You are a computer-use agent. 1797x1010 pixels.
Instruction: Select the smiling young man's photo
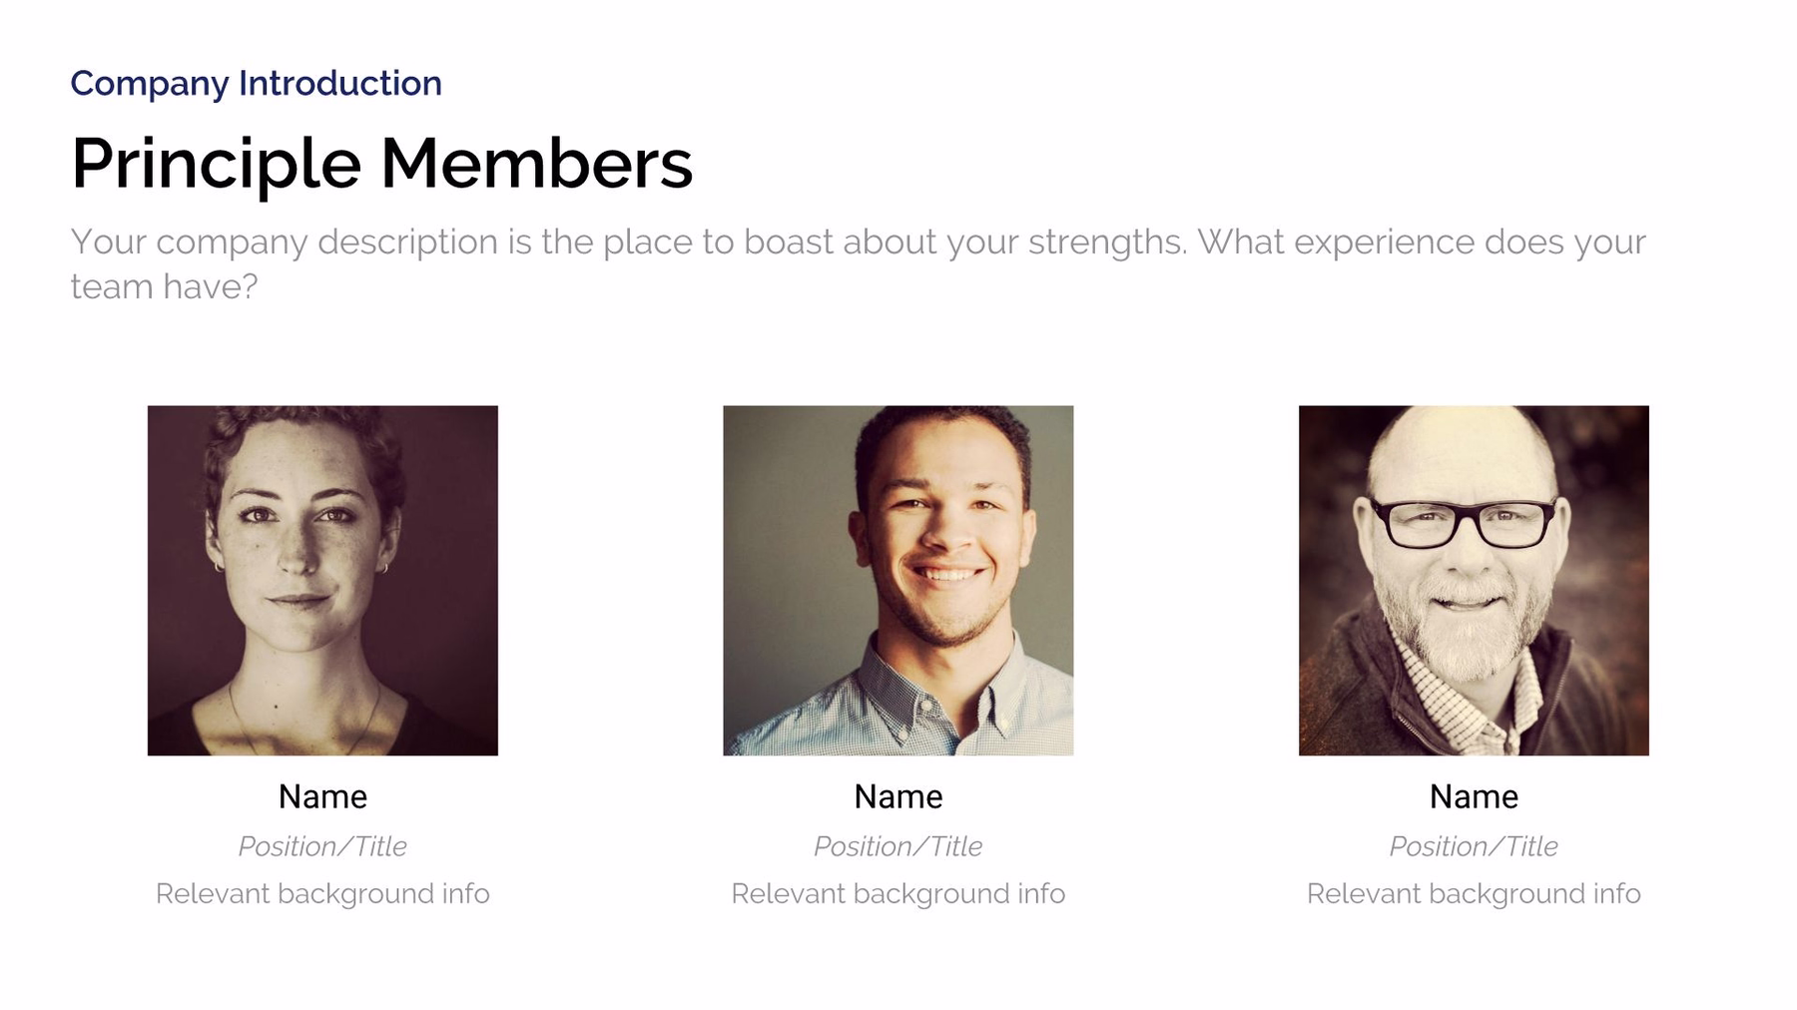click(898, 580)
